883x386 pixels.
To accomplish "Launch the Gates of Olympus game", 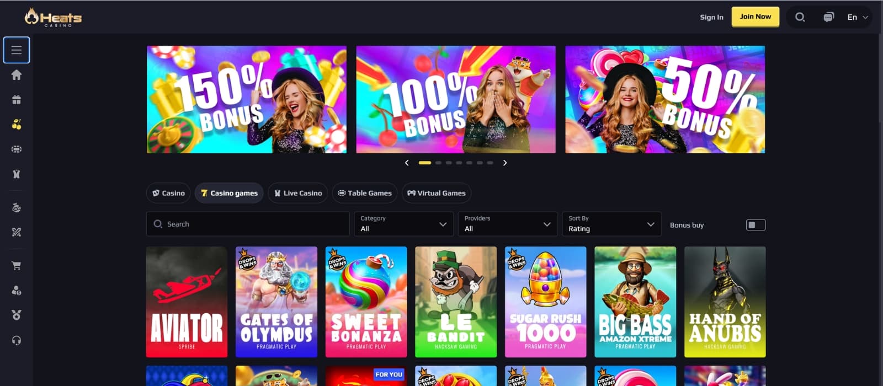I will tap(276, 302).
